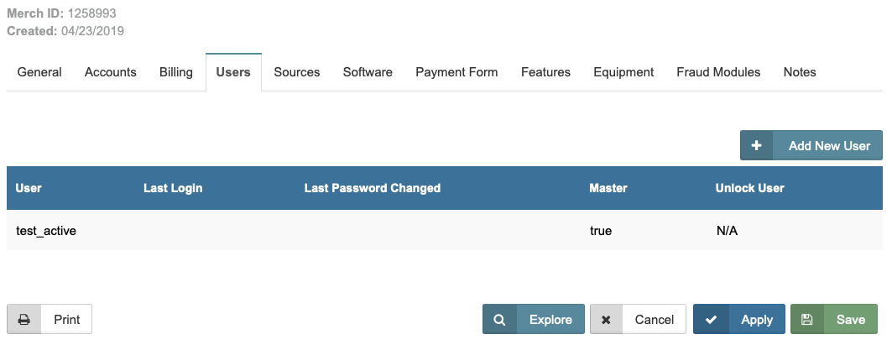The image size is (892, 350).
Task: Click the magnifier icon on Explore
Action: pos(499,320)
